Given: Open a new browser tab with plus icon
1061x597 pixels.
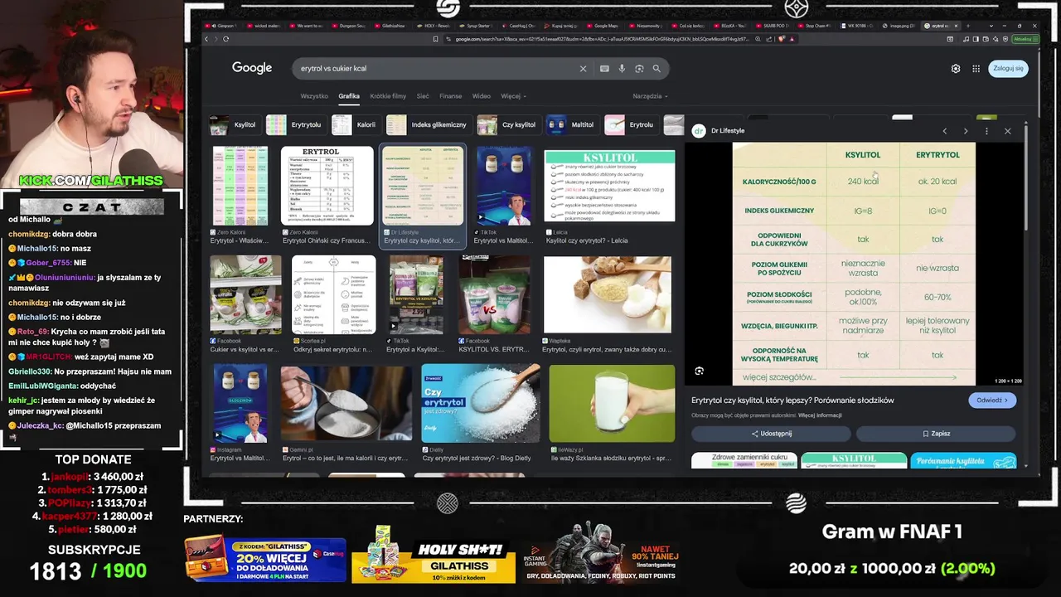Looking at the screenshot, I should point(967,26).
